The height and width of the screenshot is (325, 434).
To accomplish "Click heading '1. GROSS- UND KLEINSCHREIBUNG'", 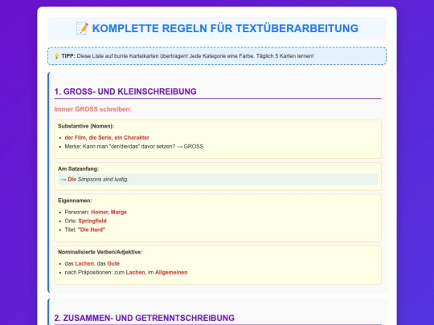I will [x=125, y=91].
